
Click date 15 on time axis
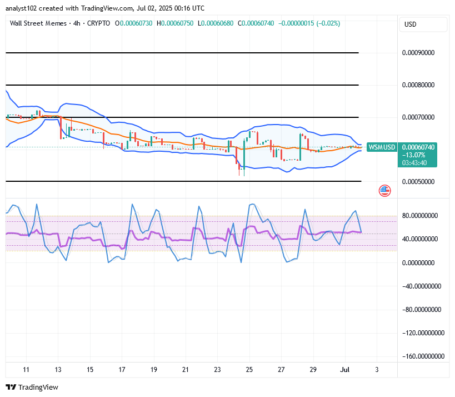tap(90, 369)
